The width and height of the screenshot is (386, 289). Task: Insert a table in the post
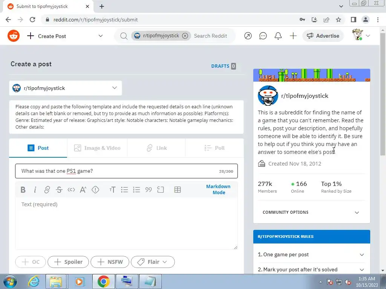pos(178,190)
